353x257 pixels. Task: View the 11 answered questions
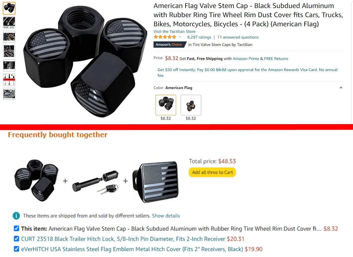238,37
